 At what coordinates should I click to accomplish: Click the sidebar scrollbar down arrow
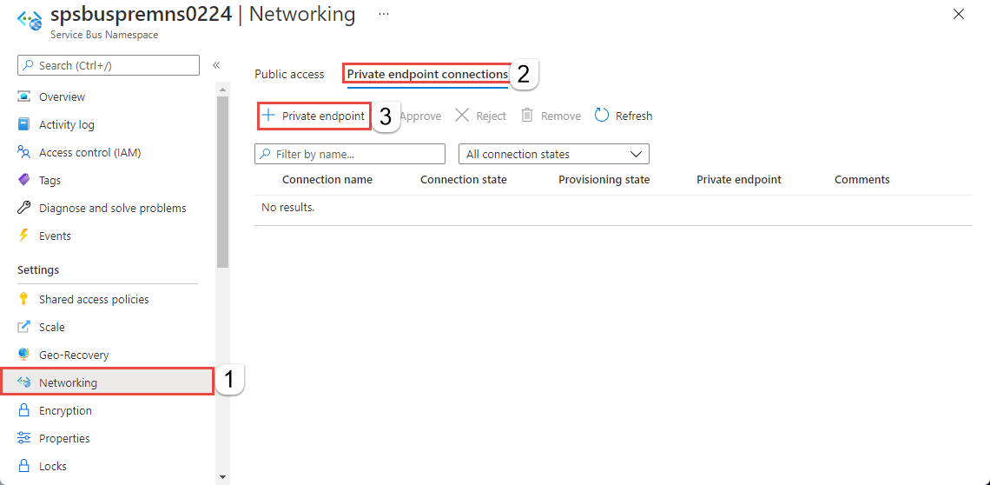tap(222, 477)
